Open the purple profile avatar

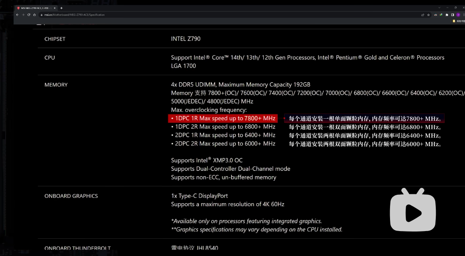point(458,15)
